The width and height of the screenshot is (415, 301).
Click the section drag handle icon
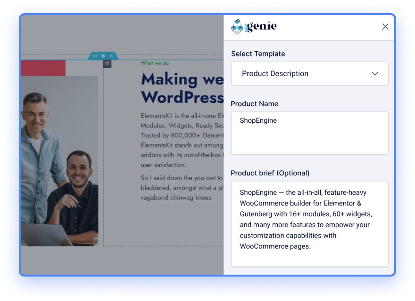click(95, 56)
